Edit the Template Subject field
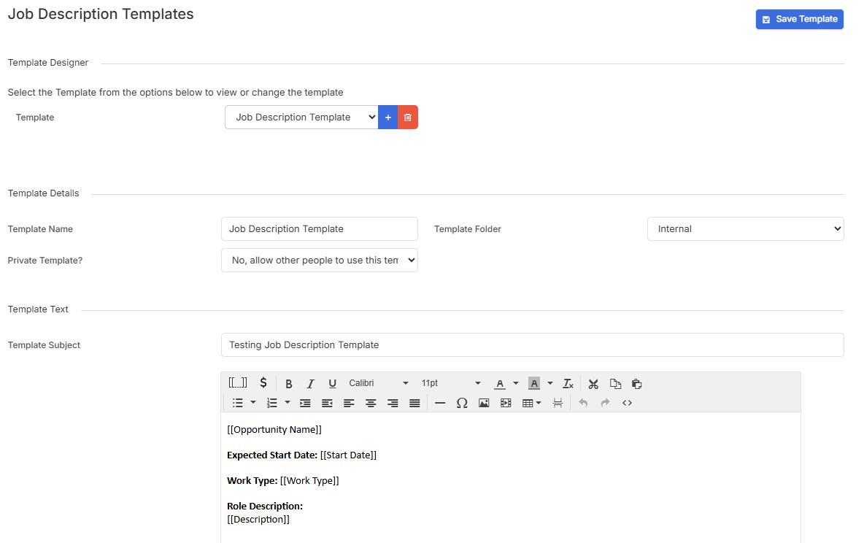Screen dimensions: 864x543 pyautogui.click(x=532, y=344)
